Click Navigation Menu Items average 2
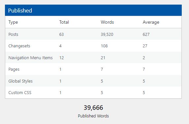189x124 pixels. pyautogui.click(x=144, y=58)
